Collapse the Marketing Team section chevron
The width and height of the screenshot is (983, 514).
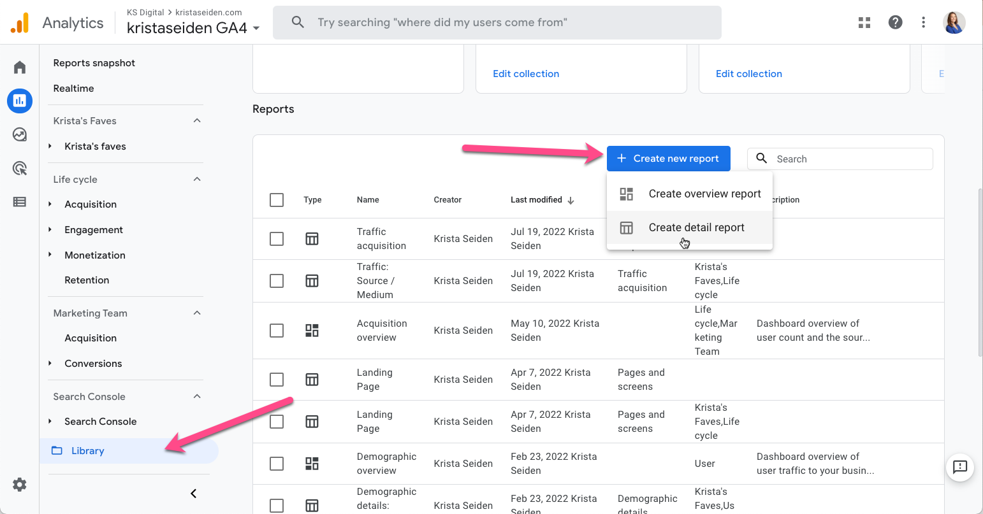click(x=197, y=313)
